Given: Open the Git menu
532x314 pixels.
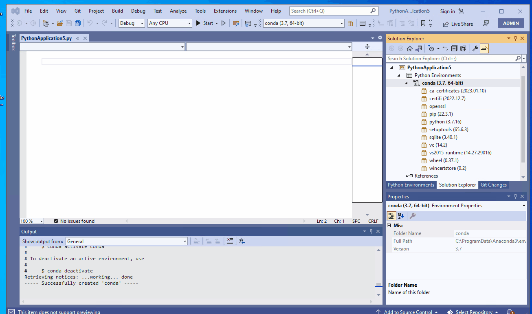Looking at the screenshot, I should click(x=77, y=11).
